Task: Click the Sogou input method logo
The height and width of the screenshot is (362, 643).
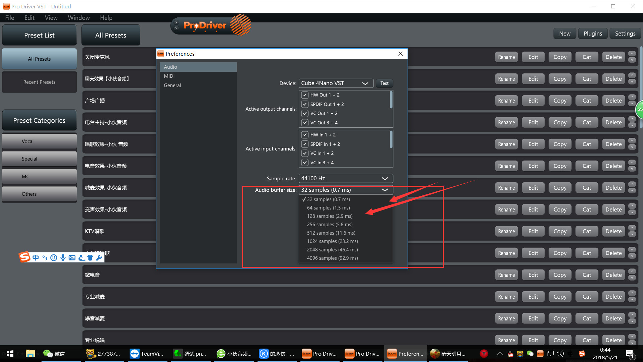Action: coord(24,257)
